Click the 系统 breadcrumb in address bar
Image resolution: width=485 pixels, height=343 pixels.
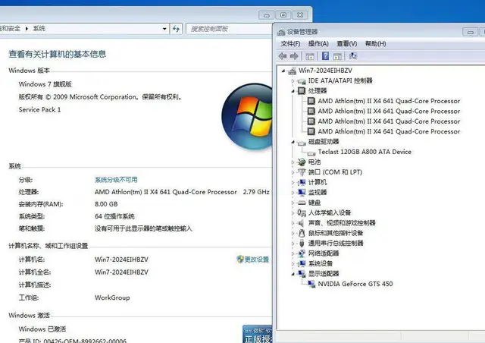click(x=39, y=29)
